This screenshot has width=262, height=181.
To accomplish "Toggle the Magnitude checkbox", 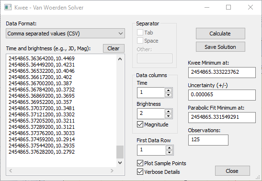I will click(140, 124).
